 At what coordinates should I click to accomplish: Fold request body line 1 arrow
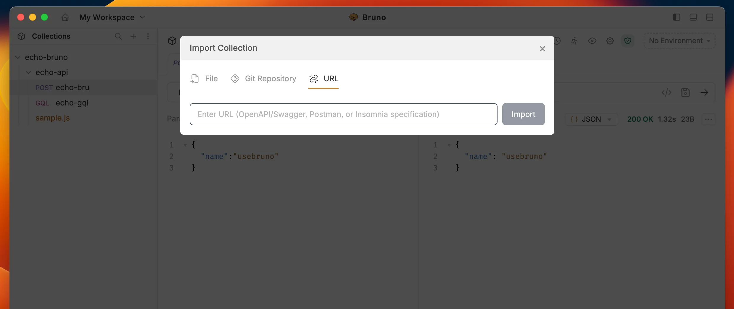pyautogui.click(x=185, y=145)
